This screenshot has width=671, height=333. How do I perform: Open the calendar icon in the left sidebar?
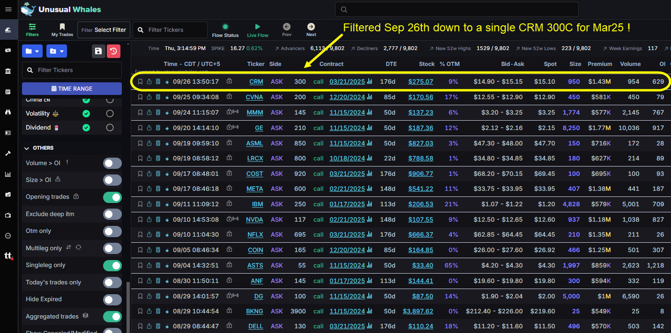(x=8, y=92)
